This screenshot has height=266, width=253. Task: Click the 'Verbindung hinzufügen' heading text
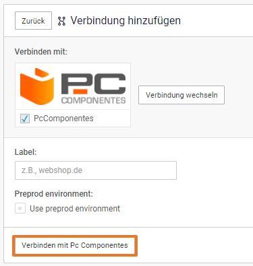125,21
